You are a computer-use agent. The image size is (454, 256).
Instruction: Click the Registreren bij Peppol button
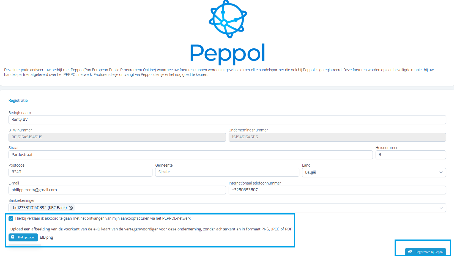[425, 252]
